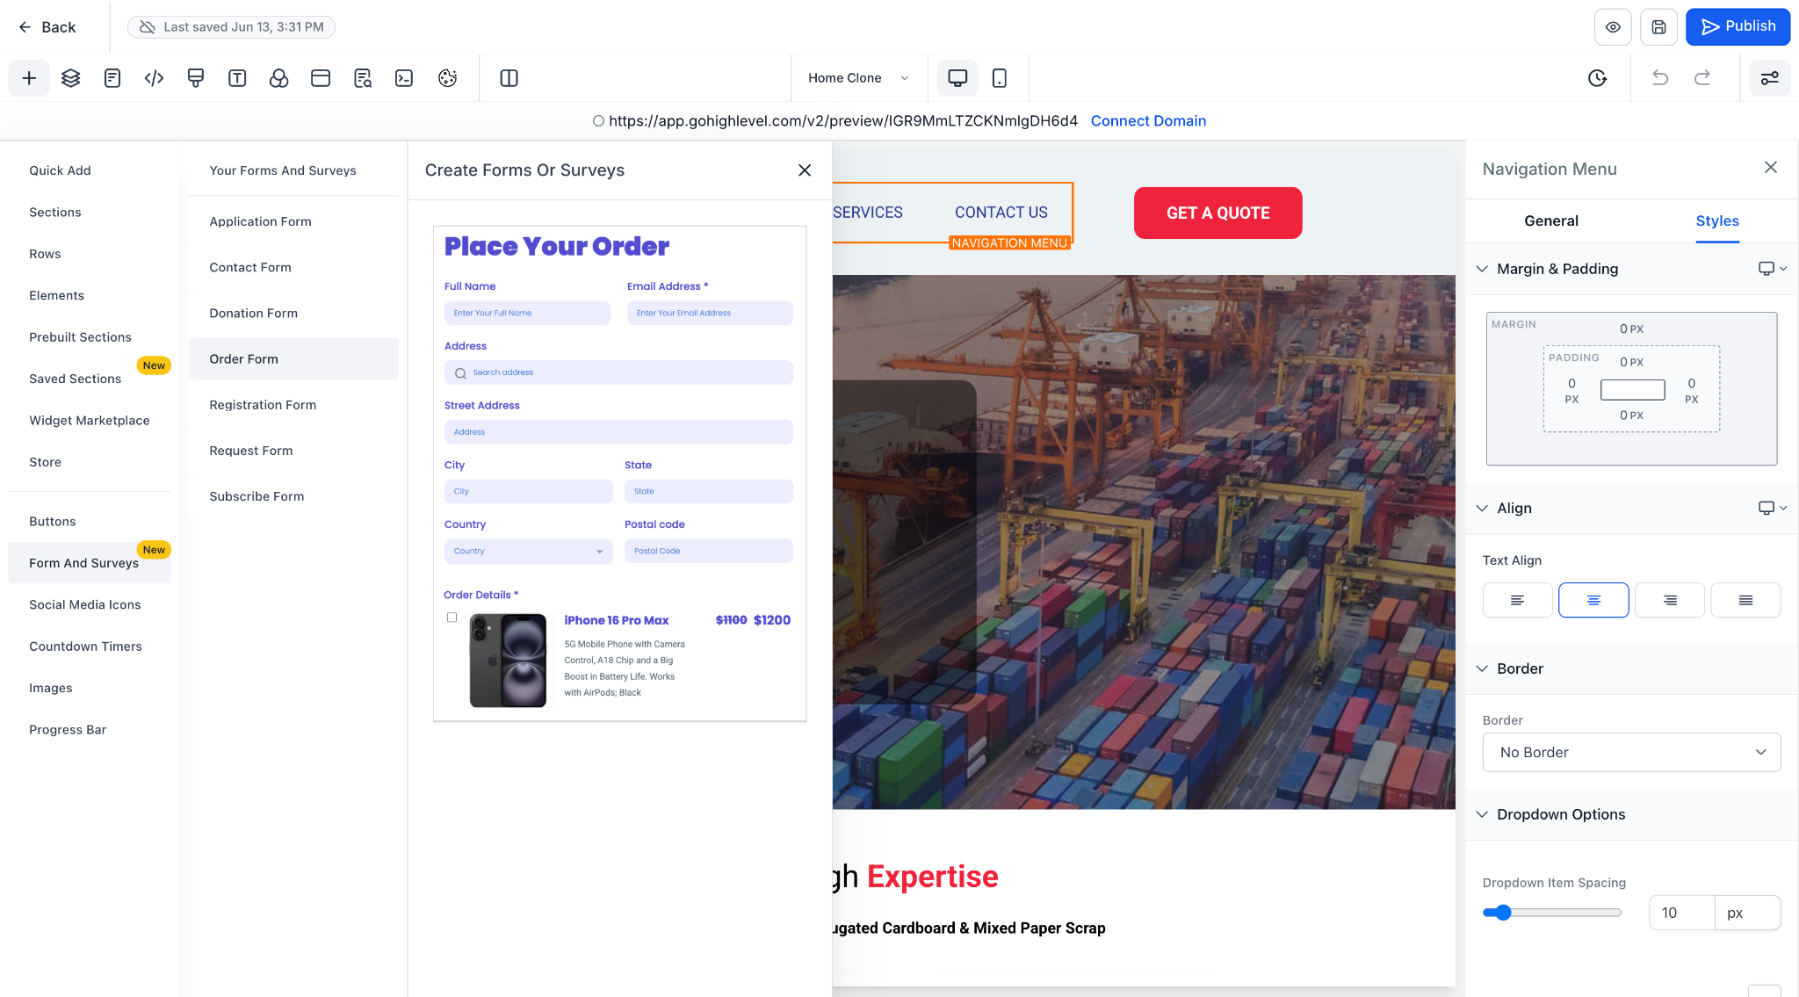Viewport: 1799px width, 997px height.
Task: Open the No Border dropdown
Action: tap(1631, 752)
